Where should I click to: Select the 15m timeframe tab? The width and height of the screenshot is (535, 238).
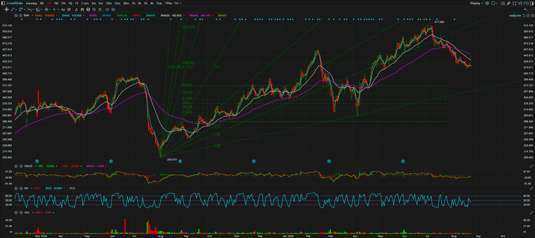(x=117, y=3)
